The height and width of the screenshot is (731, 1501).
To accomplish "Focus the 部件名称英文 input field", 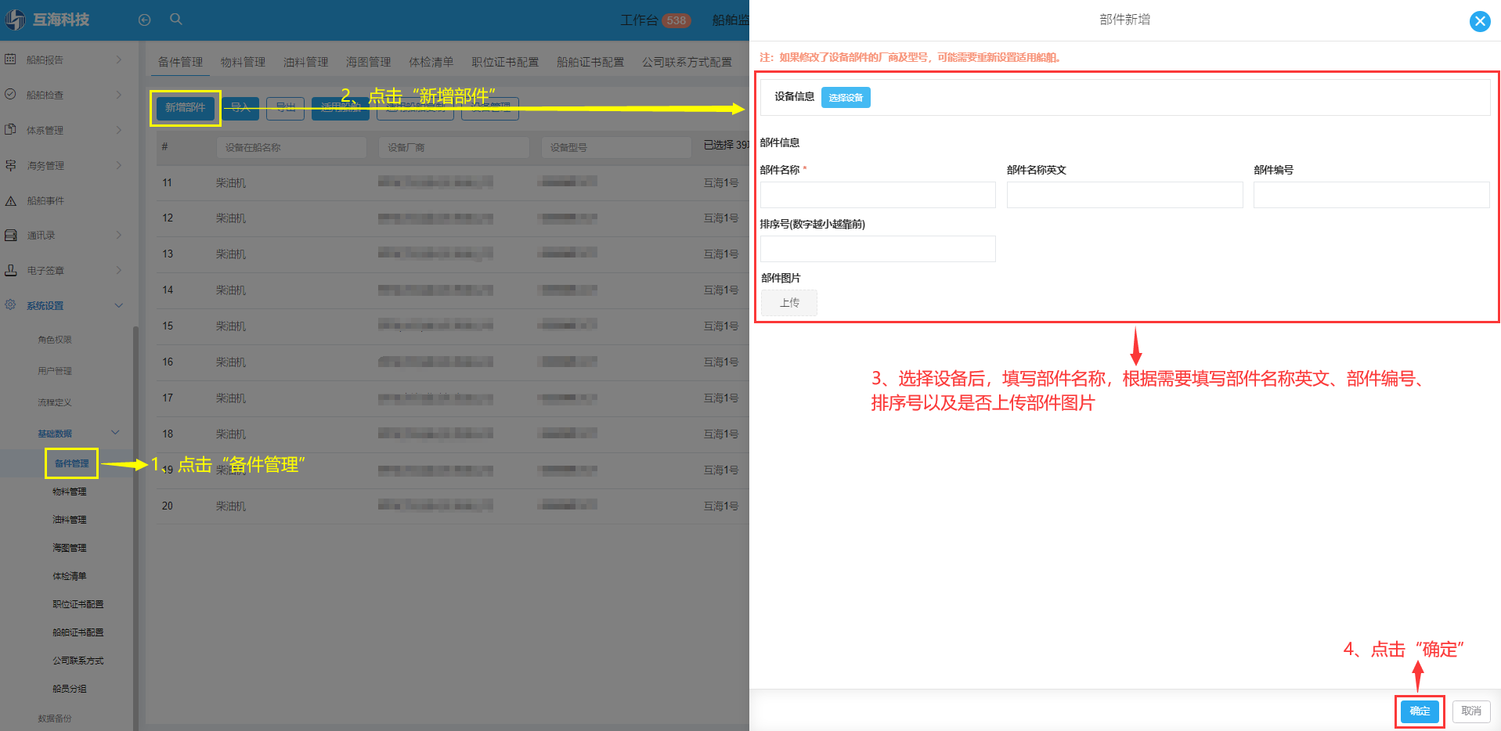I will (x=1124, y=195).
